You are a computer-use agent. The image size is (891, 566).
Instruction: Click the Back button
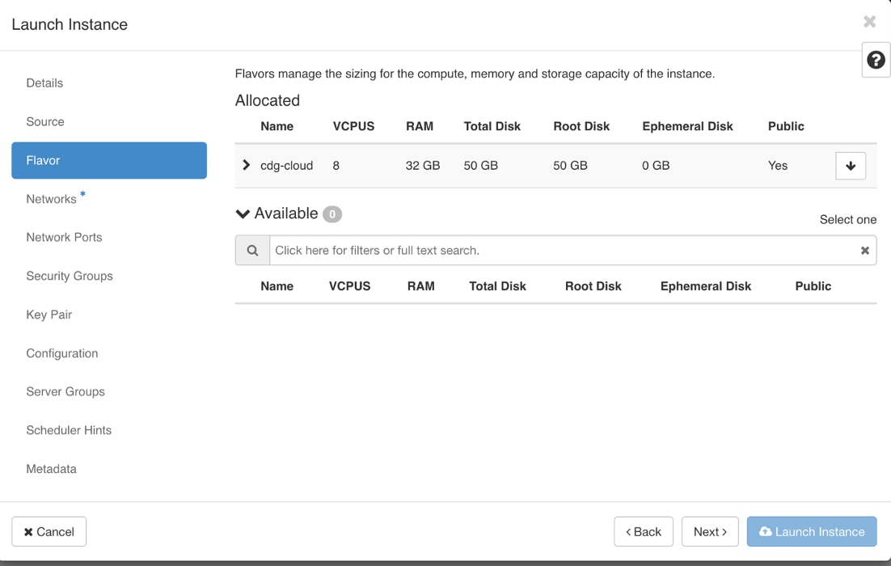click(644, 532)
